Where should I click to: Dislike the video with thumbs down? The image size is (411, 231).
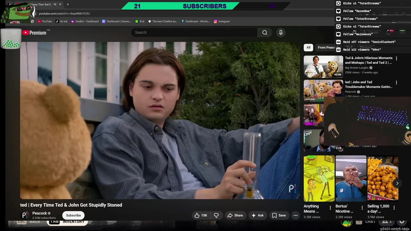[216, 215]
